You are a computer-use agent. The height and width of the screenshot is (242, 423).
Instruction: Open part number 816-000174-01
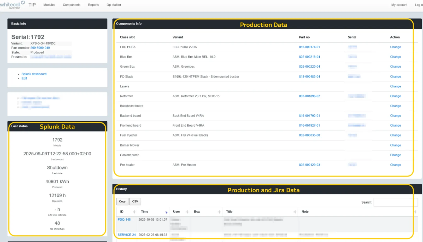[x=309, y=47]
